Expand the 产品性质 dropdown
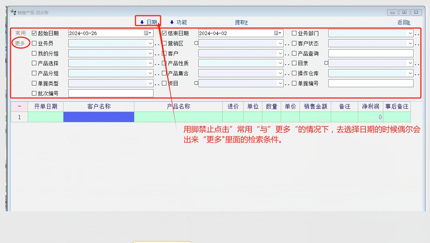430x243 pixels. pos(280,63)
